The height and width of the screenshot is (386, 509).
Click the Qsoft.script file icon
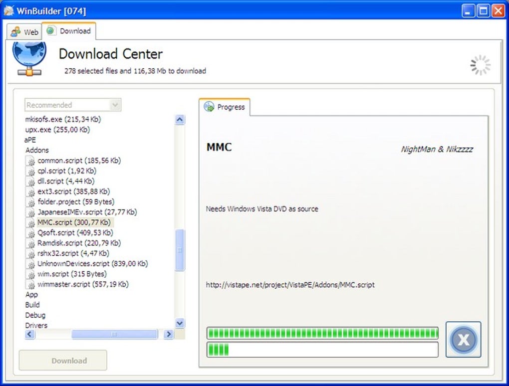pyautogui.click(x=30, y=233)
